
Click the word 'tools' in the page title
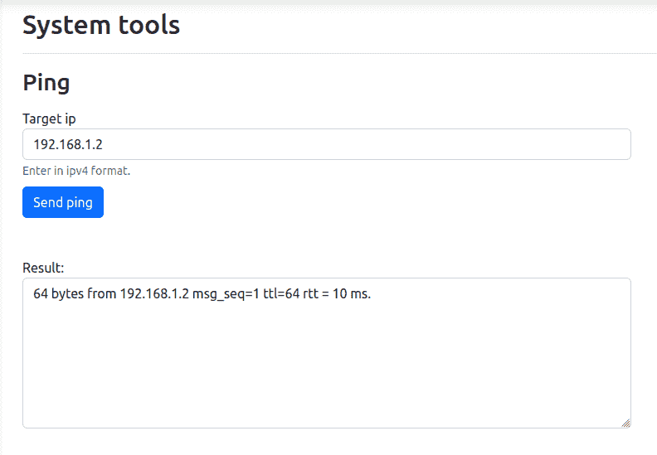(x=148, y=25)
